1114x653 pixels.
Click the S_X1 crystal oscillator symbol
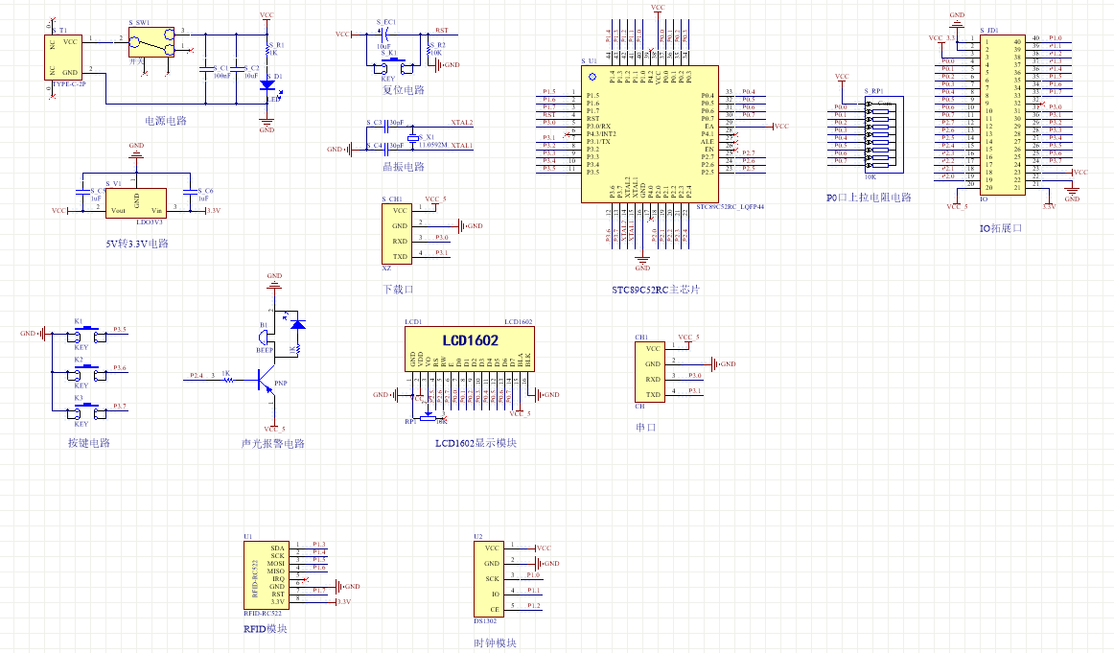(414, 139)
